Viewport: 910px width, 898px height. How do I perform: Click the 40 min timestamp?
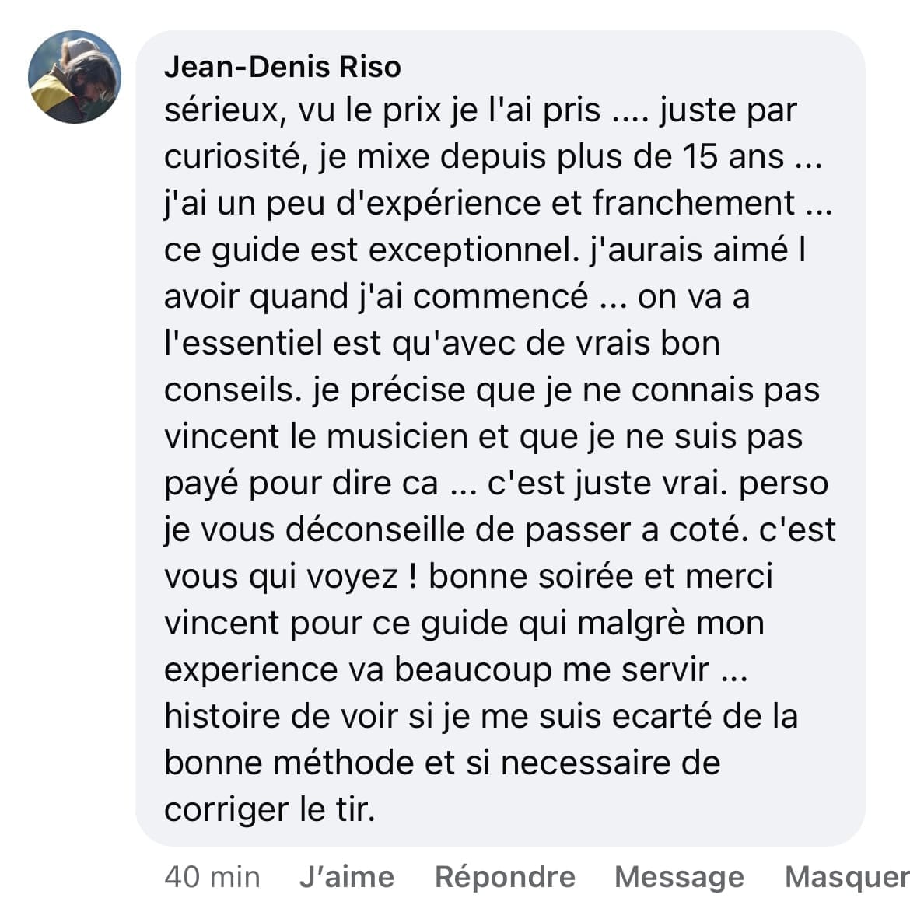212,877
